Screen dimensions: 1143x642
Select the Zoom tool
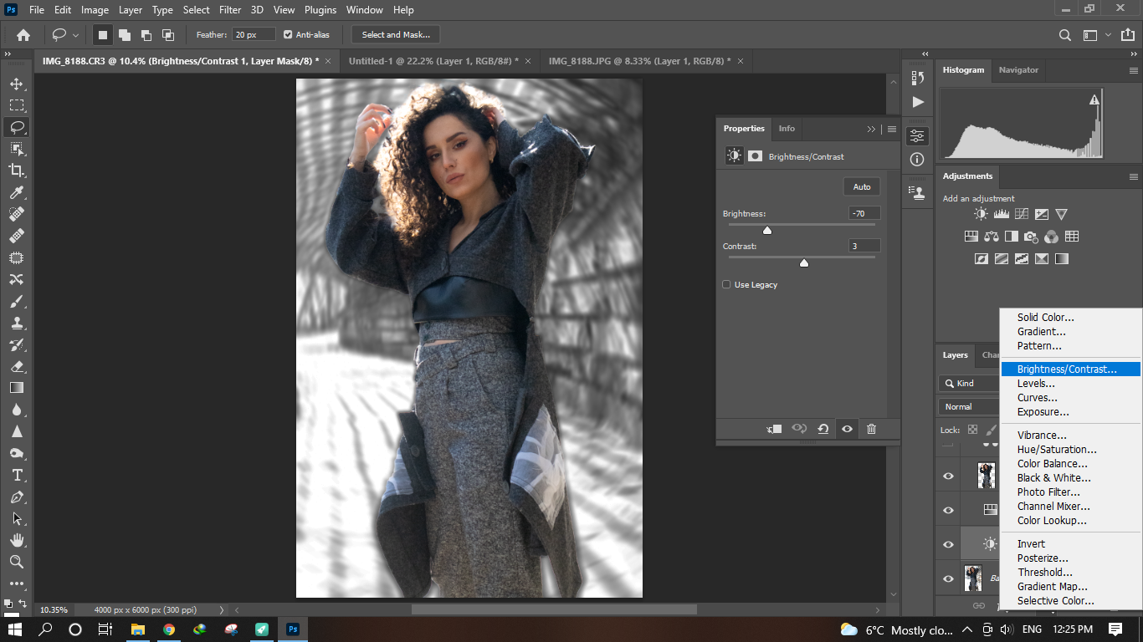click(17, 562)
